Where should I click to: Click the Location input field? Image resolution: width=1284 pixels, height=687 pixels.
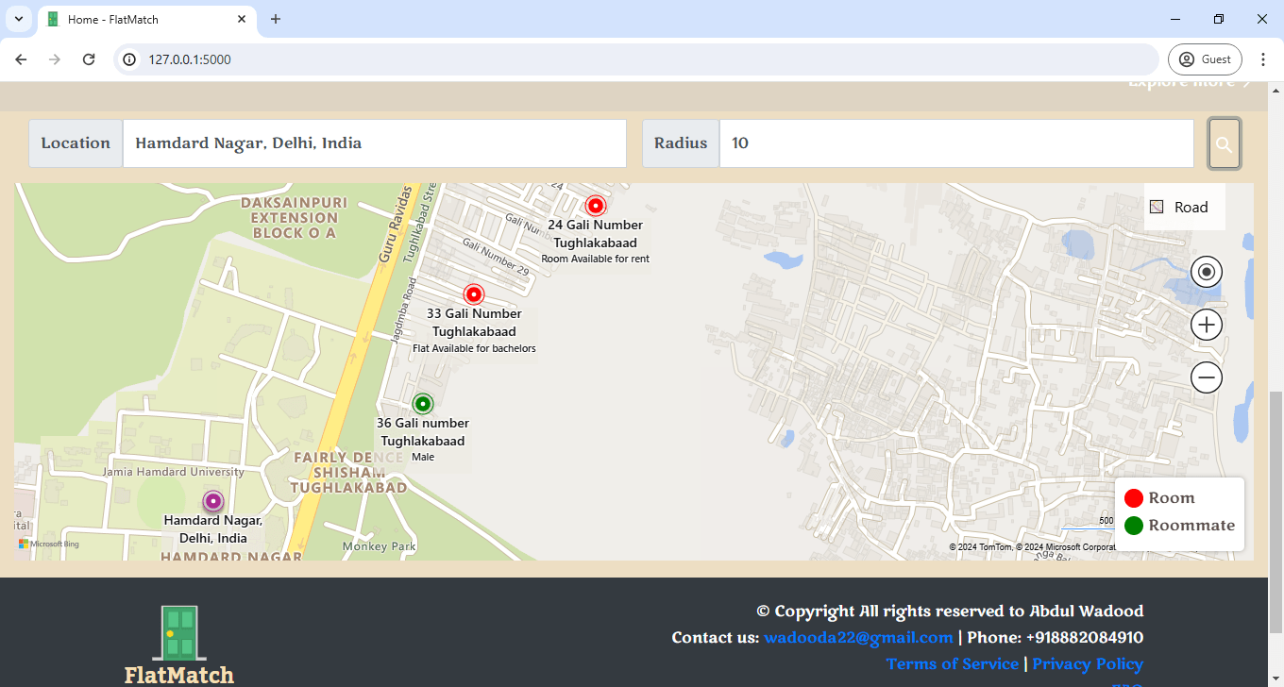coord(375,143)
